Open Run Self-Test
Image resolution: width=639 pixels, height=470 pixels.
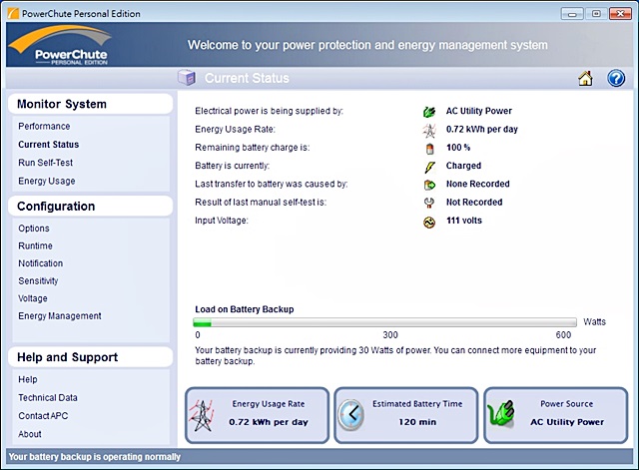[45, 163]
